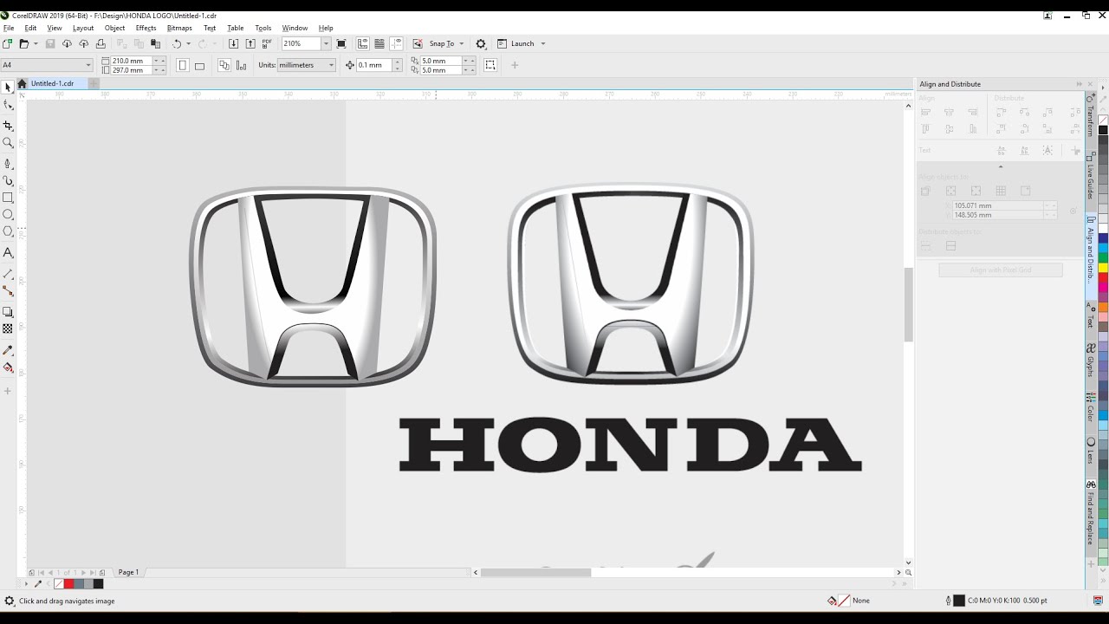Screen dimensions: 1109x624
Task: Select the Polygon tool
Action: click(x=8, y=231)
